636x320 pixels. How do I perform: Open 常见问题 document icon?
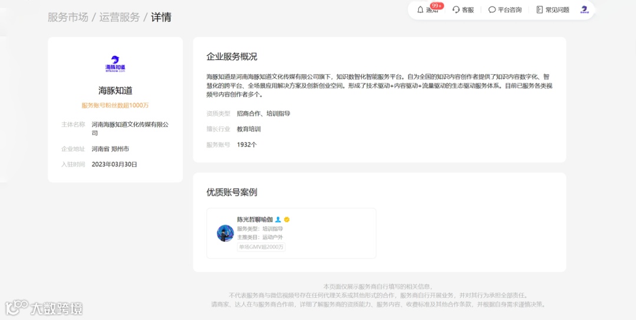tap(539, 10)
